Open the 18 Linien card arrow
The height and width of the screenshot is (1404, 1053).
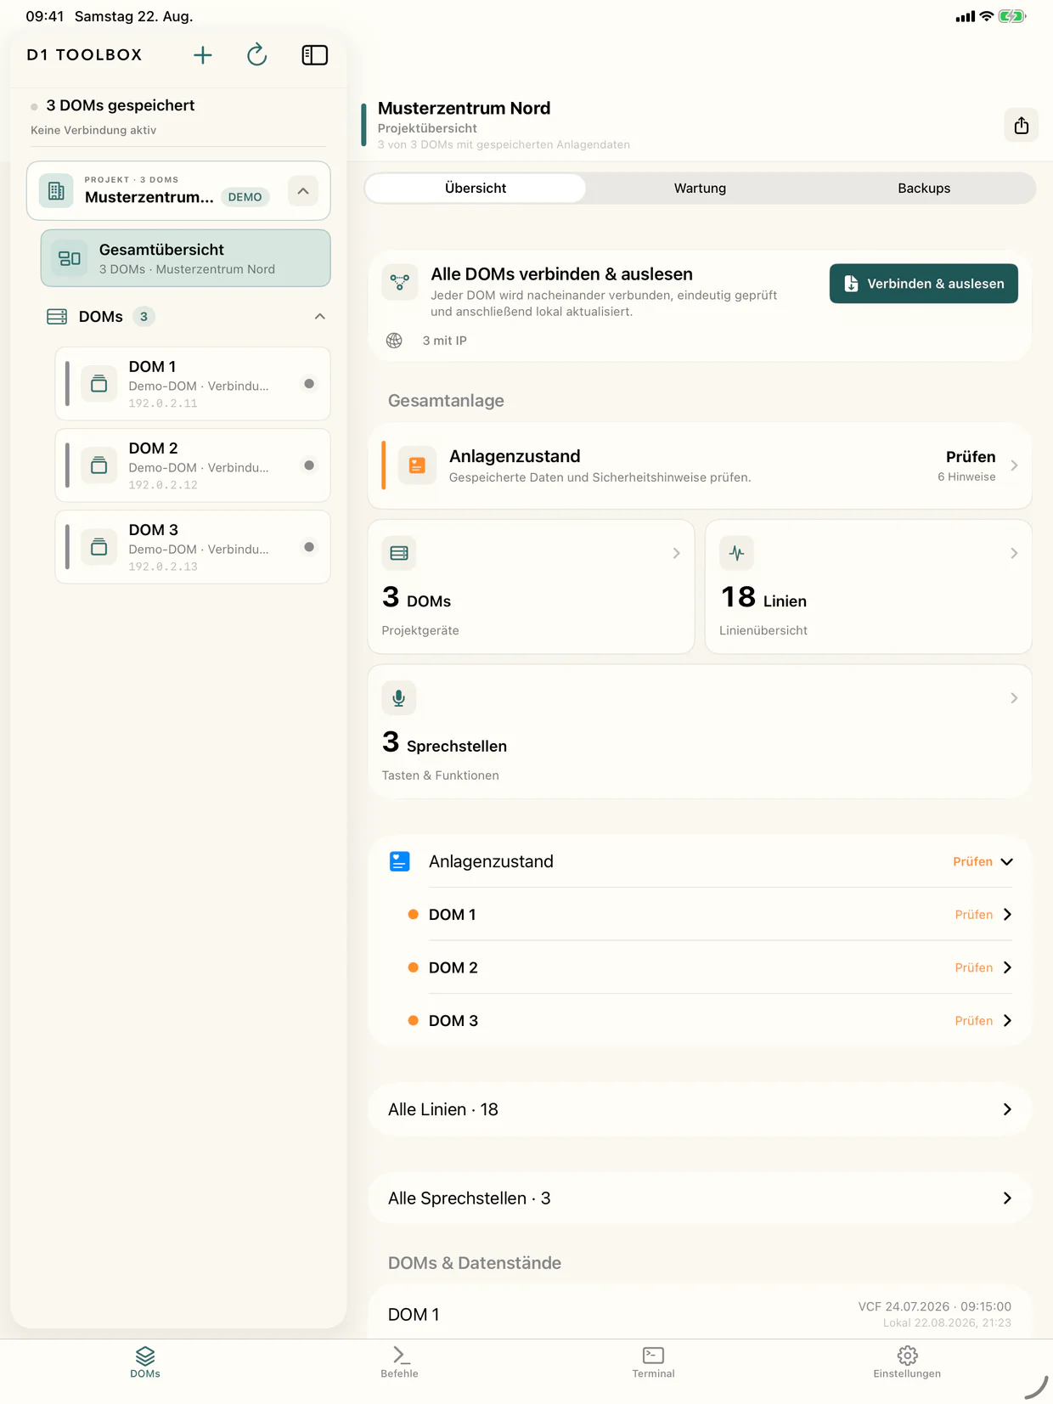click(x=1014, y=553)
